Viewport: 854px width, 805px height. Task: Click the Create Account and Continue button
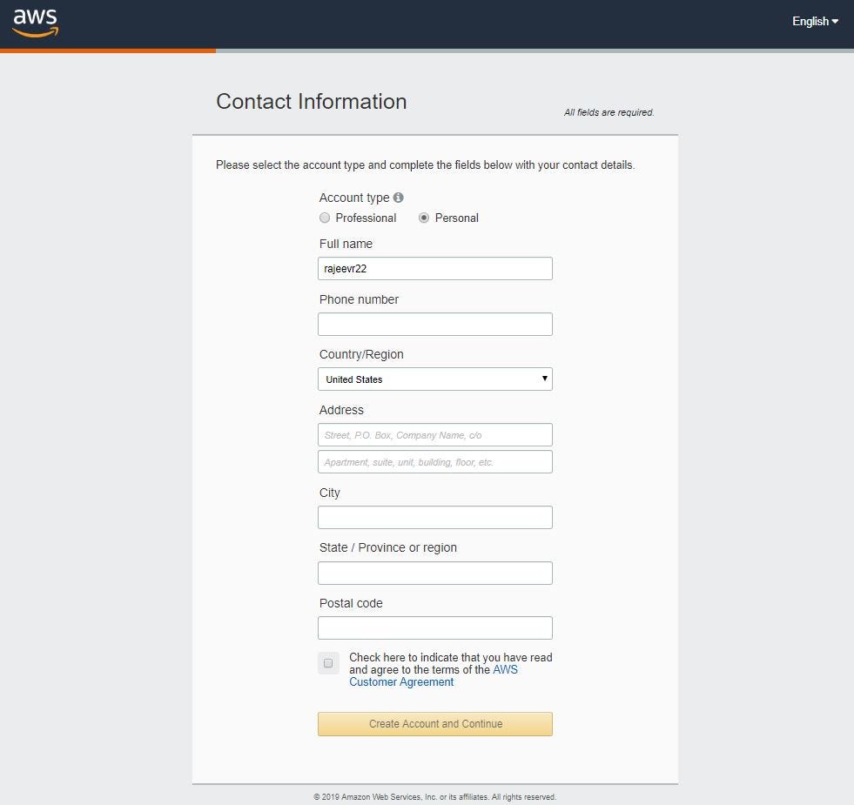pos(435,723)
